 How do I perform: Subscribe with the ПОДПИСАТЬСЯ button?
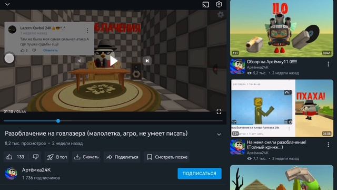200,174
